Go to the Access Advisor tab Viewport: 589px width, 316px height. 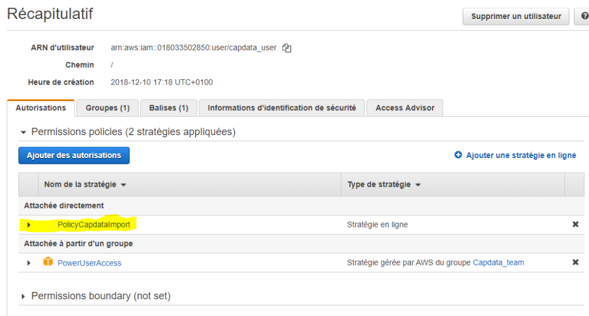coord(405,108)
